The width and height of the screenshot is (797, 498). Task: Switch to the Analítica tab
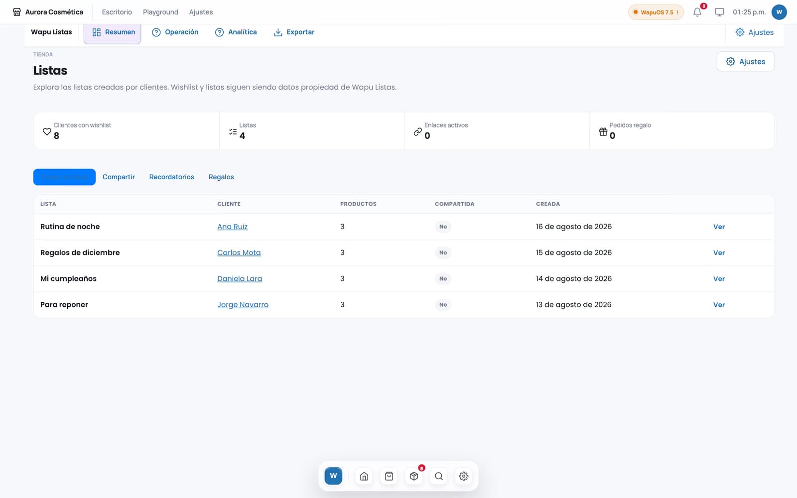tap(236, 32)
